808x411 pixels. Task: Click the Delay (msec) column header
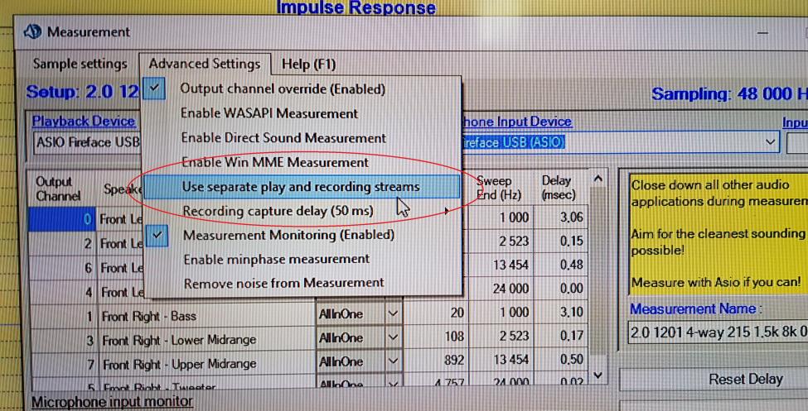click(x=559, y=188)
